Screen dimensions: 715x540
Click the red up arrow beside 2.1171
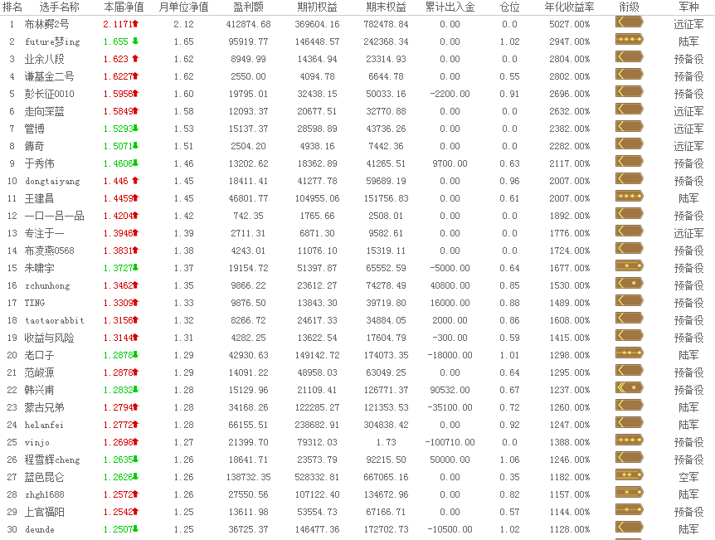coord(136,24)
